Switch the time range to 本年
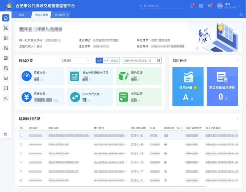 pyautogui.click(x=106, y=61)
